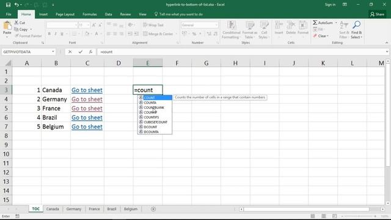This screenshot has height=220, width=391.
Task: Select column E header
Action: [148, 63]
